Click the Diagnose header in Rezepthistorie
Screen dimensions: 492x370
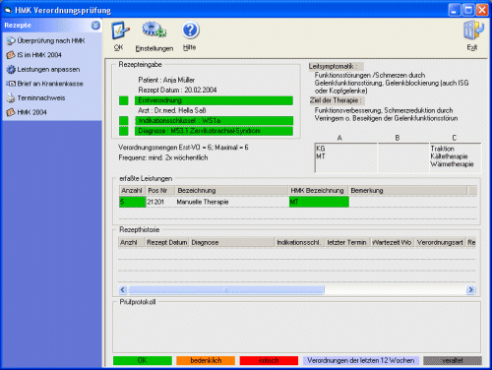(x=232, y=242)
